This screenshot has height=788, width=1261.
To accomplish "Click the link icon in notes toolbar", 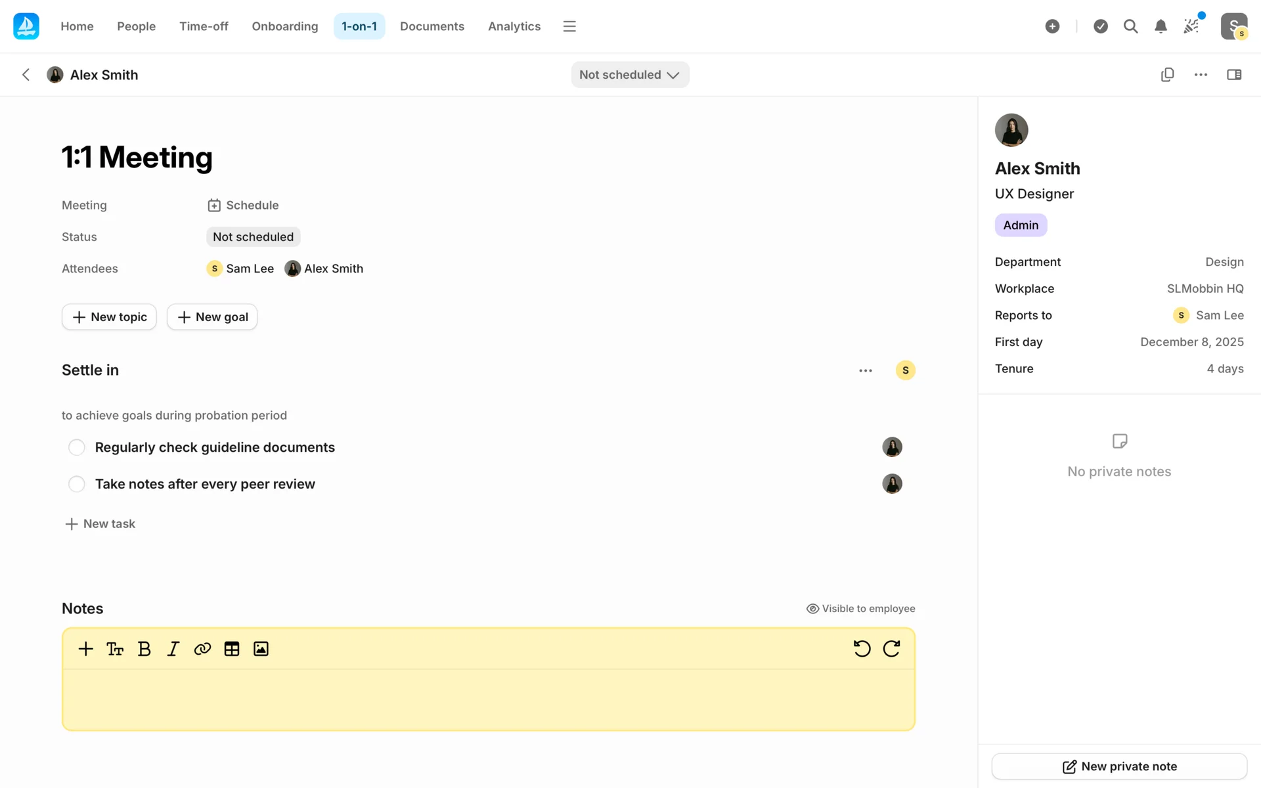I will pyautogui.click(x=202, y=649).
